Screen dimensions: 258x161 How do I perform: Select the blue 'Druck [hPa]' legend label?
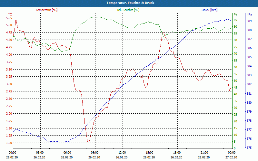(x=209, y=10)
